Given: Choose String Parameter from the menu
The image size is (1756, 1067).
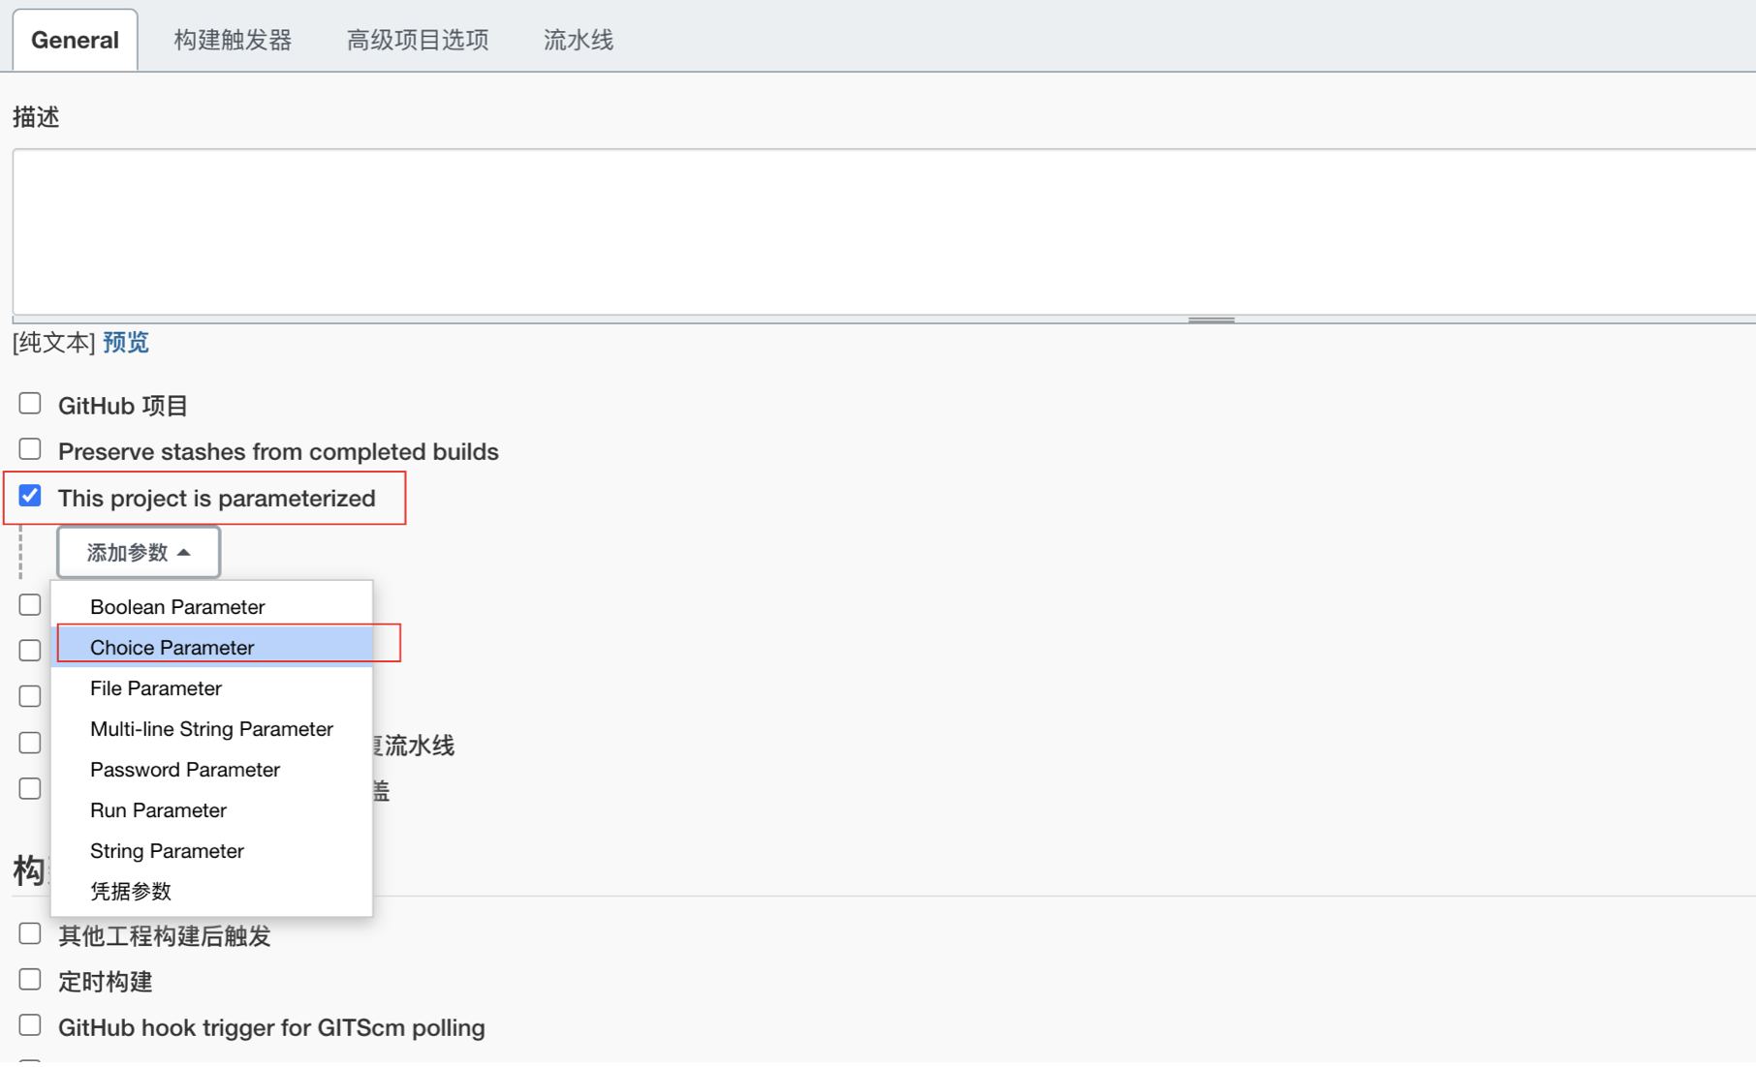Looking at the screenshot, I should click(166, 851).
